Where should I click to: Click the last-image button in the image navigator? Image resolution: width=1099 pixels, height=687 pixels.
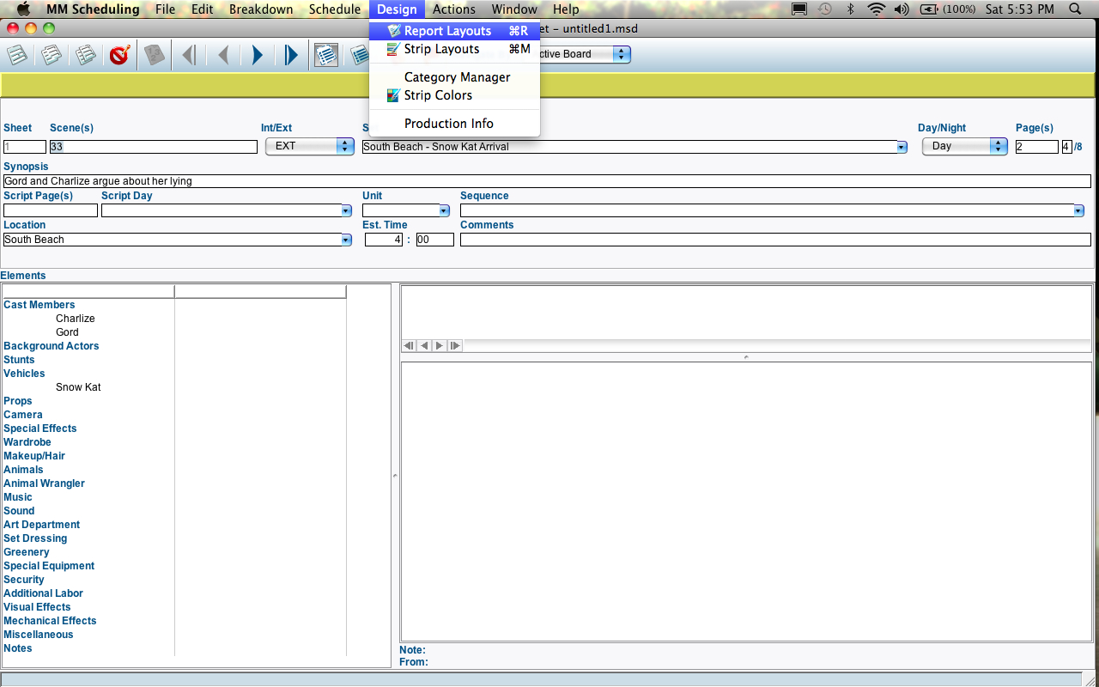click(455, 345)
